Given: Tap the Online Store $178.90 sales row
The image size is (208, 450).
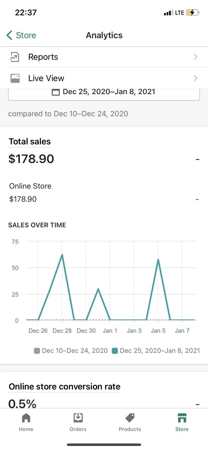Looking at the screenshot, I should [x=104, y=193].
